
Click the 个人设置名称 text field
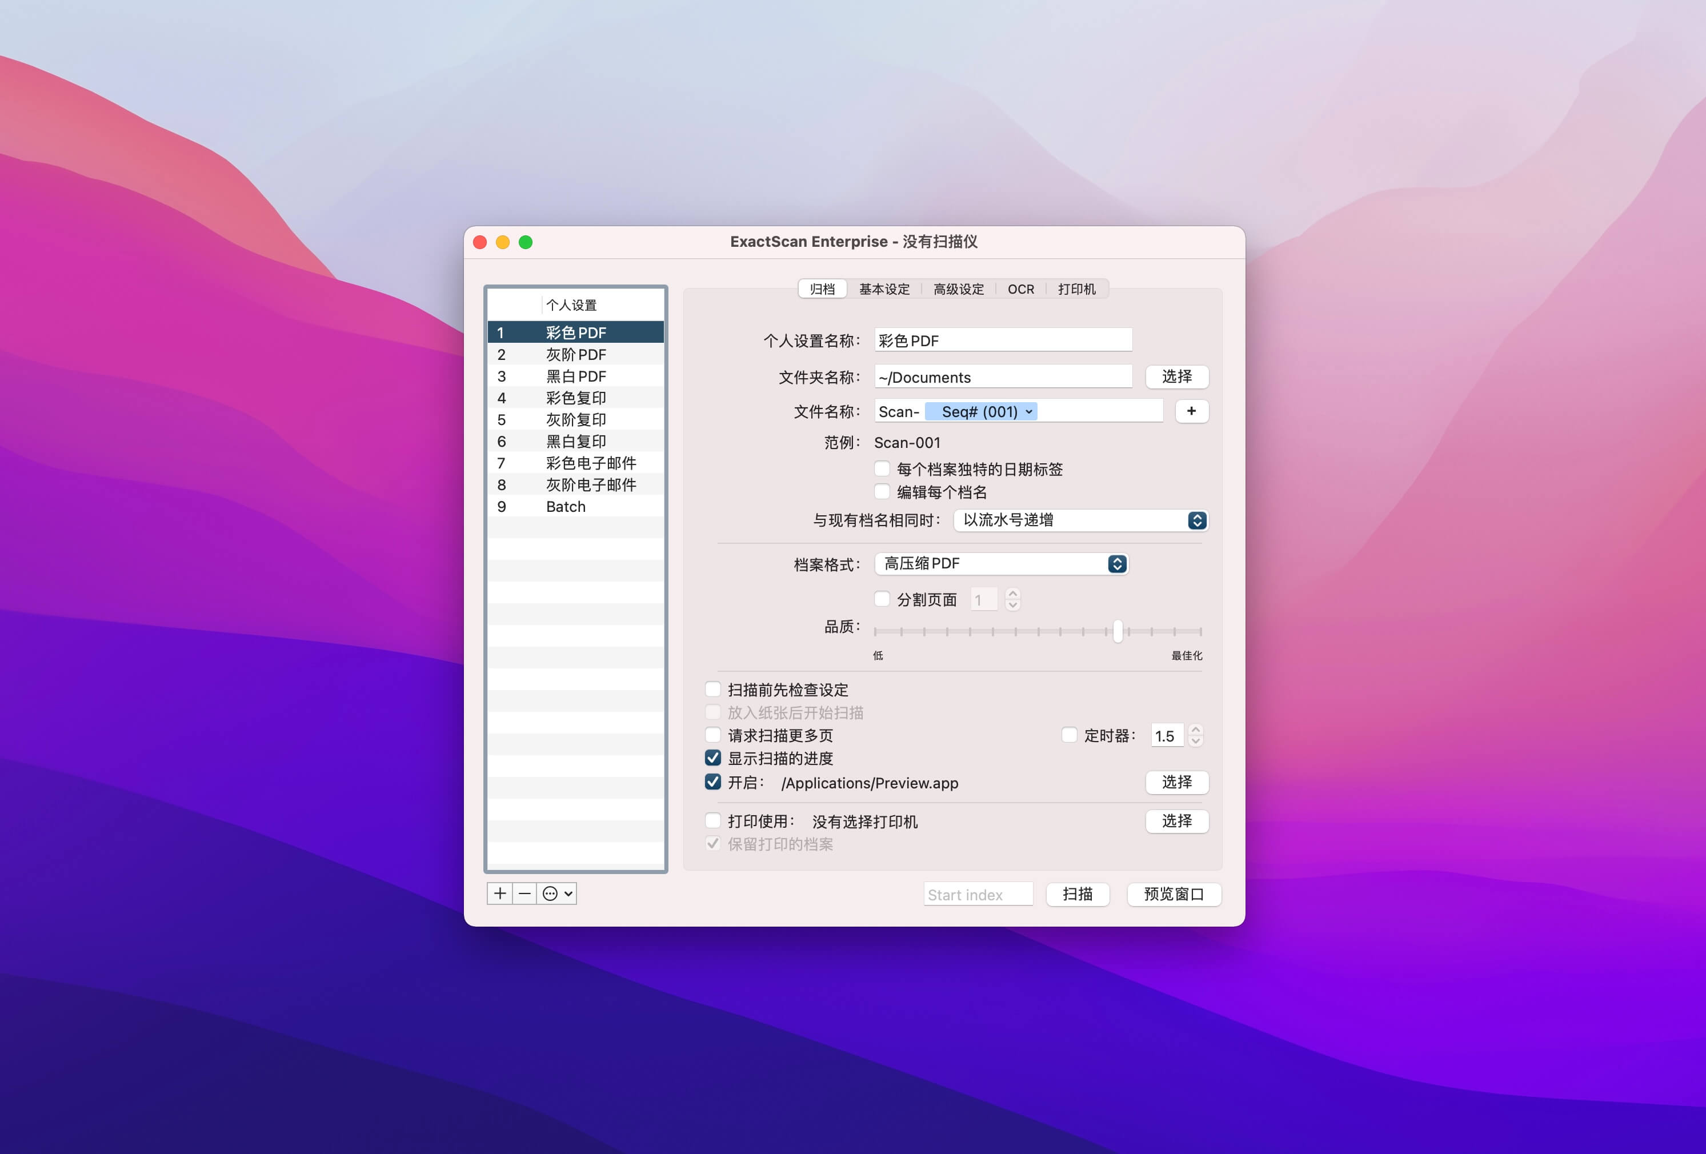tap(1003, 340)
